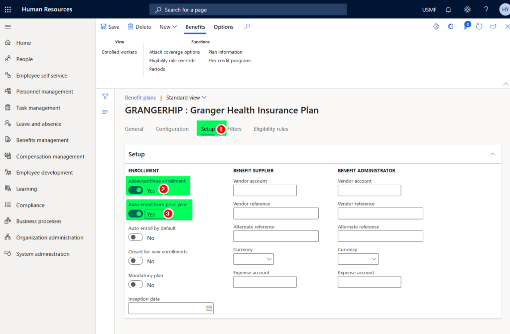Viewport: 510px width, 334px height.
Task: Expand the New dropdown menu
Action: tap(168, 27)
